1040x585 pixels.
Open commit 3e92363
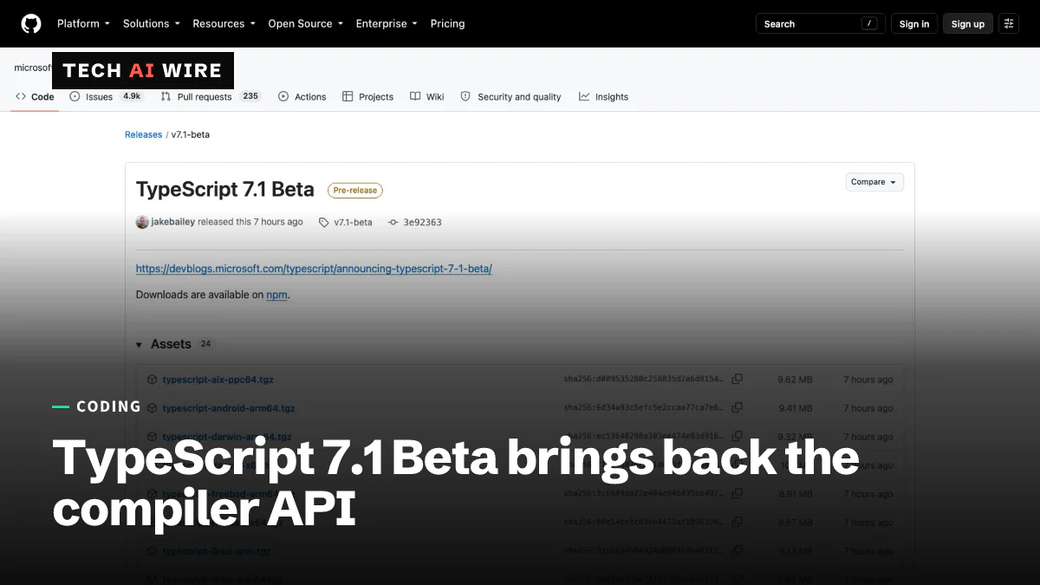tap(422, 222)
